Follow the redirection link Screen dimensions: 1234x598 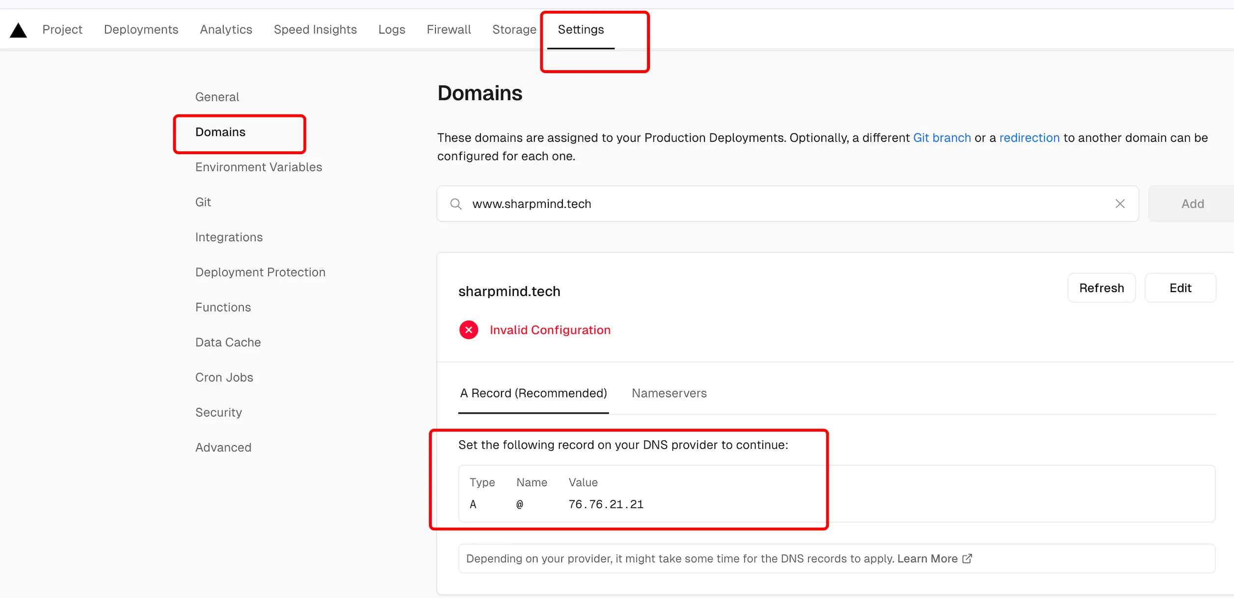tap(1029, 138)
